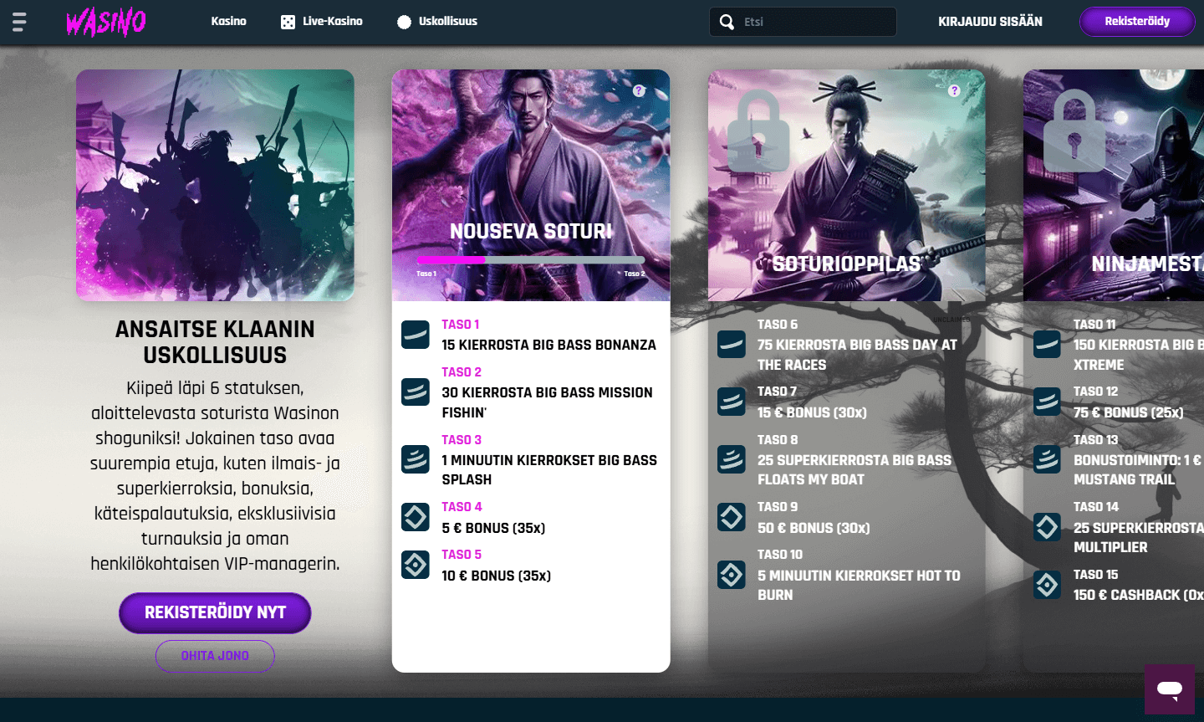Click the Taso 7 bonus icon
1204x722 pixels.
pyautogui.click(x=732, y=402)
